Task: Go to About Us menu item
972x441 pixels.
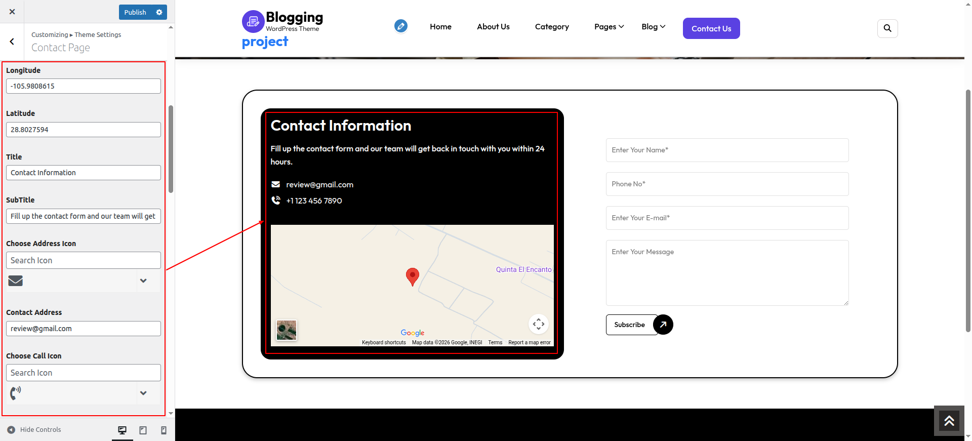Action: (493, 26)
